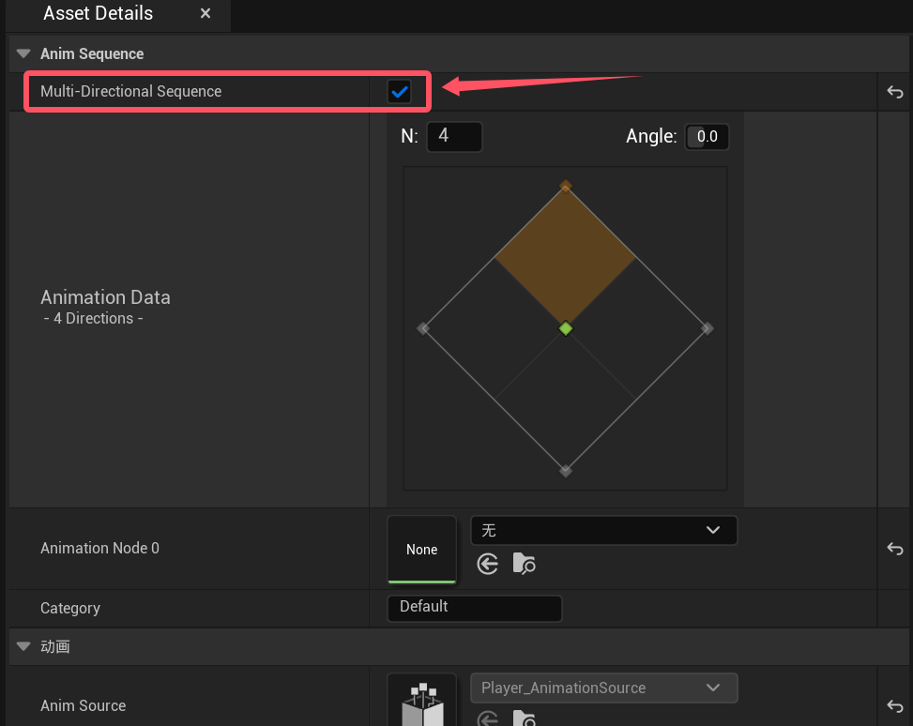Select the right direction node in diagram
Viewport: 913px width, 726px height.
(x=708, y=329)
